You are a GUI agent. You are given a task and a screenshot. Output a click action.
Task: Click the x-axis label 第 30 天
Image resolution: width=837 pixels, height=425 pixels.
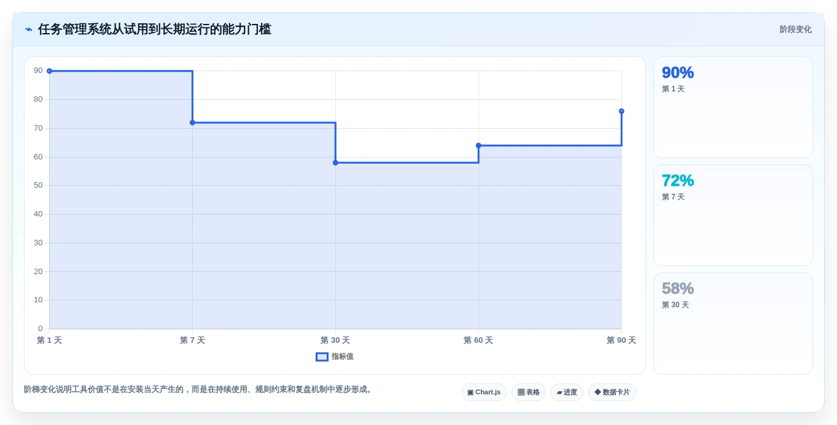coord(335,340)
